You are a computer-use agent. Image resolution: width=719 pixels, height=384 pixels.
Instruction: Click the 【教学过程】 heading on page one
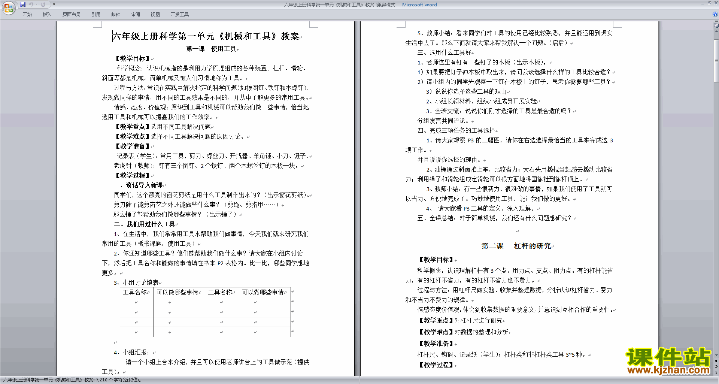(x=133, y=176)
